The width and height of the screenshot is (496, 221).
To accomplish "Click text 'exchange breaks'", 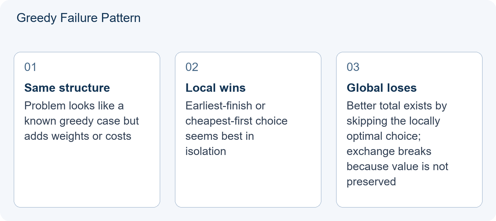I will 389,151.
